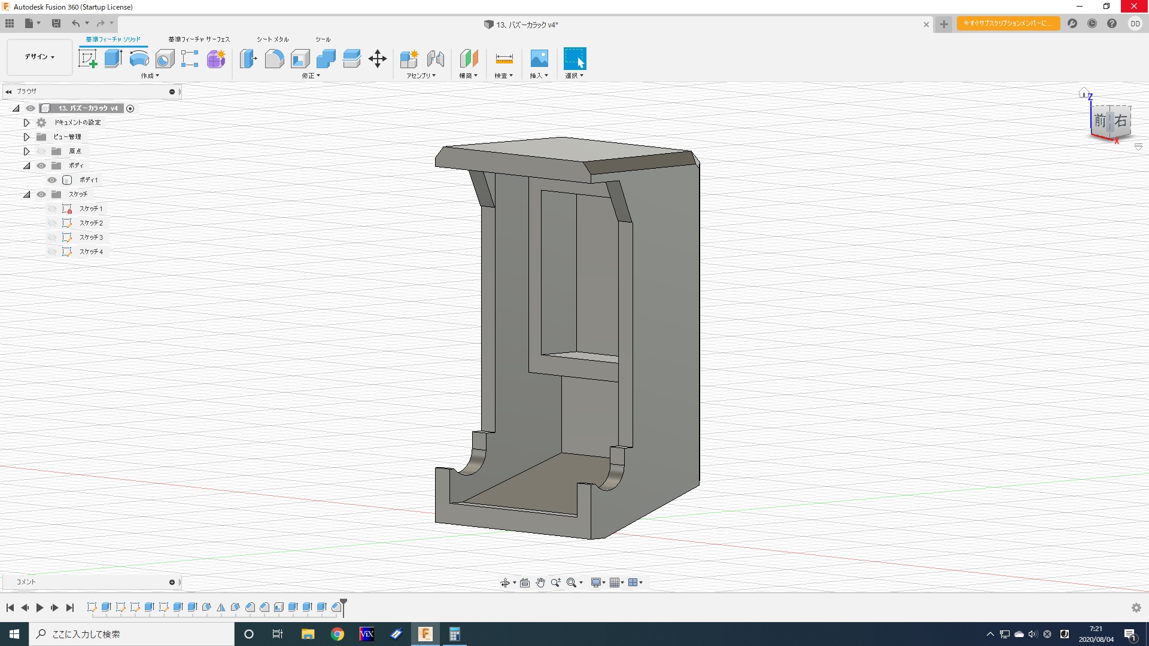Screen dimensions: 1149x646
Task: Open the デザイン workspace dropdown
Action: pyautogui.click(x=39, y=57)
